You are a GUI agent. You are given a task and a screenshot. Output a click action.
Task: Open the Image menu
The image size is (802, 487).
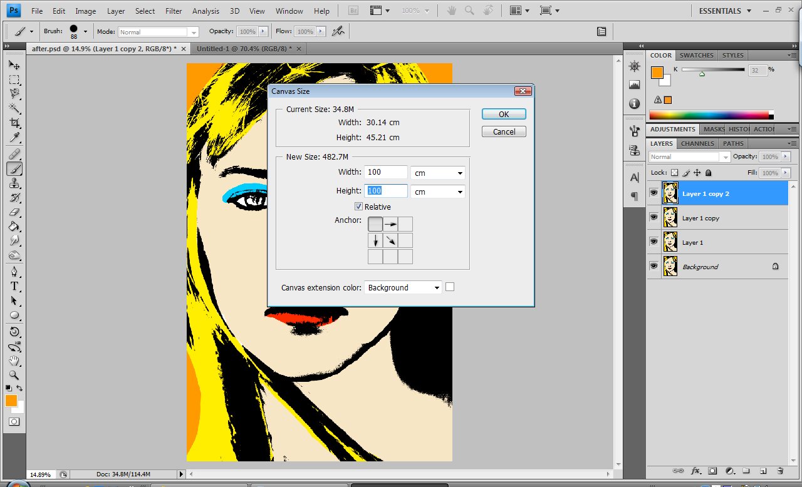click(x=86, y=11)
